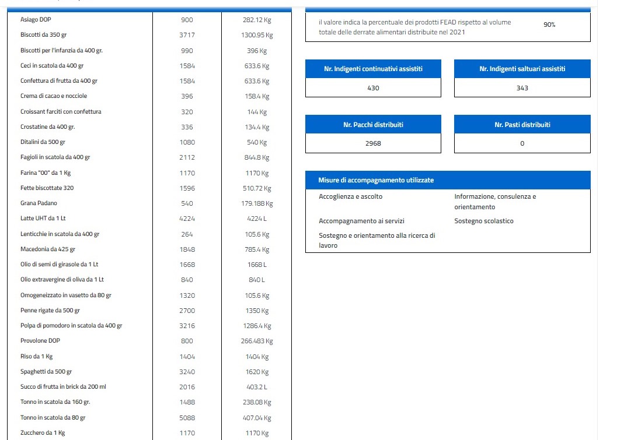
Task: Click the Nr. Indigenti saltuari assistiti header
Action: click(522, 69)
